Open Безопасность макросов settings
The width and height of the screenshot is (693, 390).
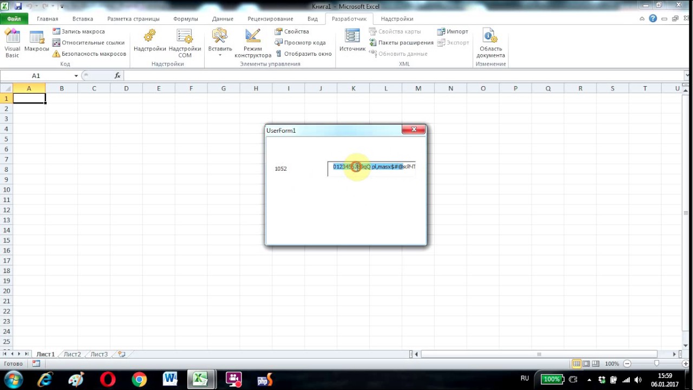[x=89, y=54]
